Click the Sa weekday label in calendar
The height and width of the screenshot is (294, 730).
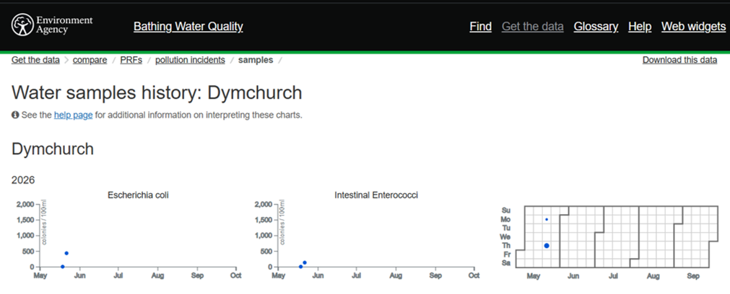[x=507, y=263]
